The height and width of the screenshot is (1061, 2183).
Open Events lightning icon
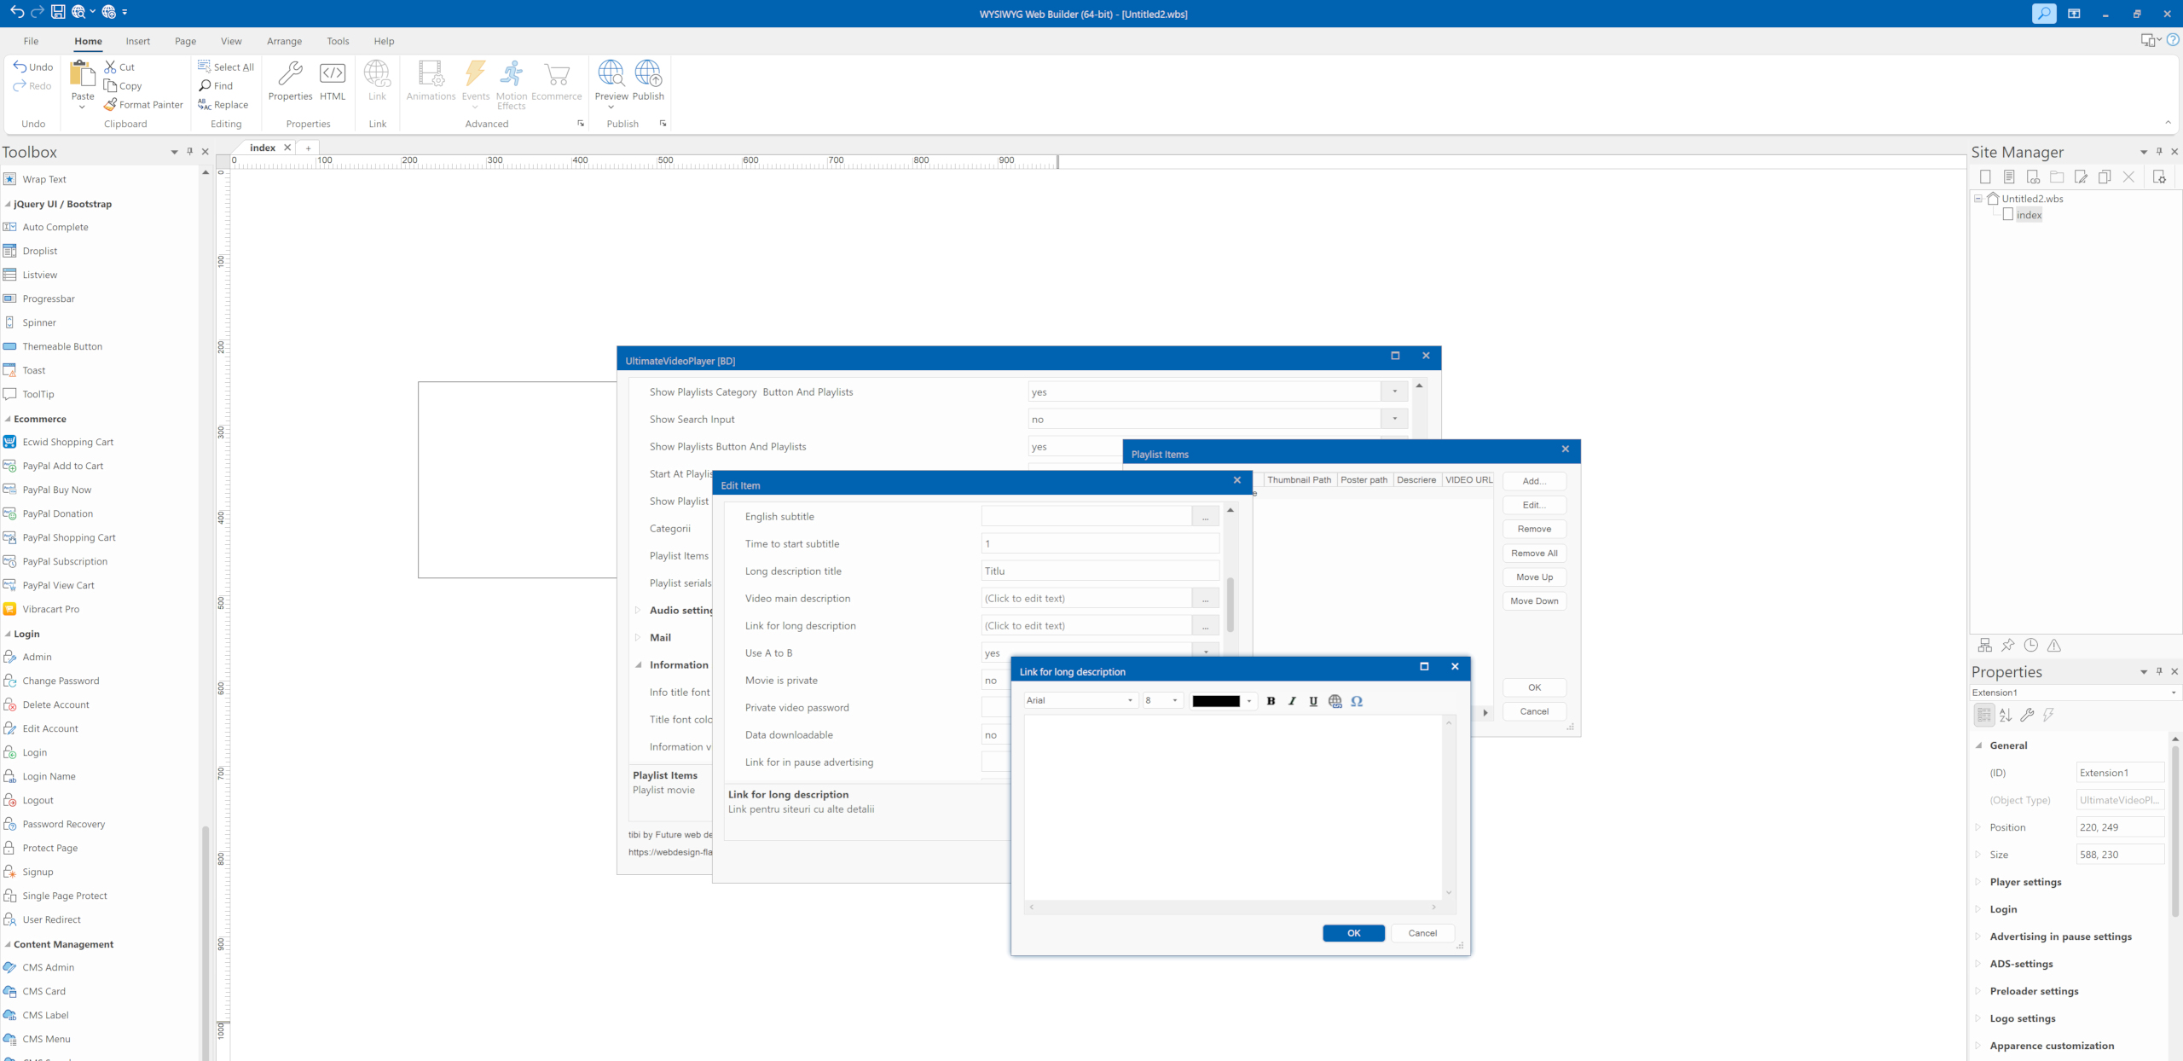(x=476, y=83)
